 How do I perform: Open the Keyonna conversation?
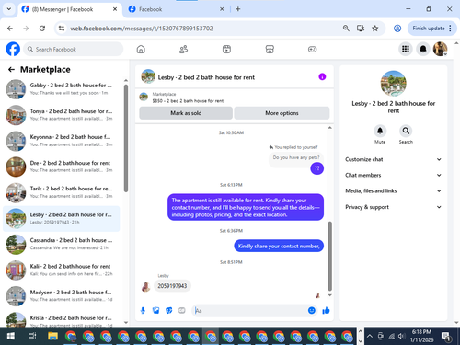(62, 141)
